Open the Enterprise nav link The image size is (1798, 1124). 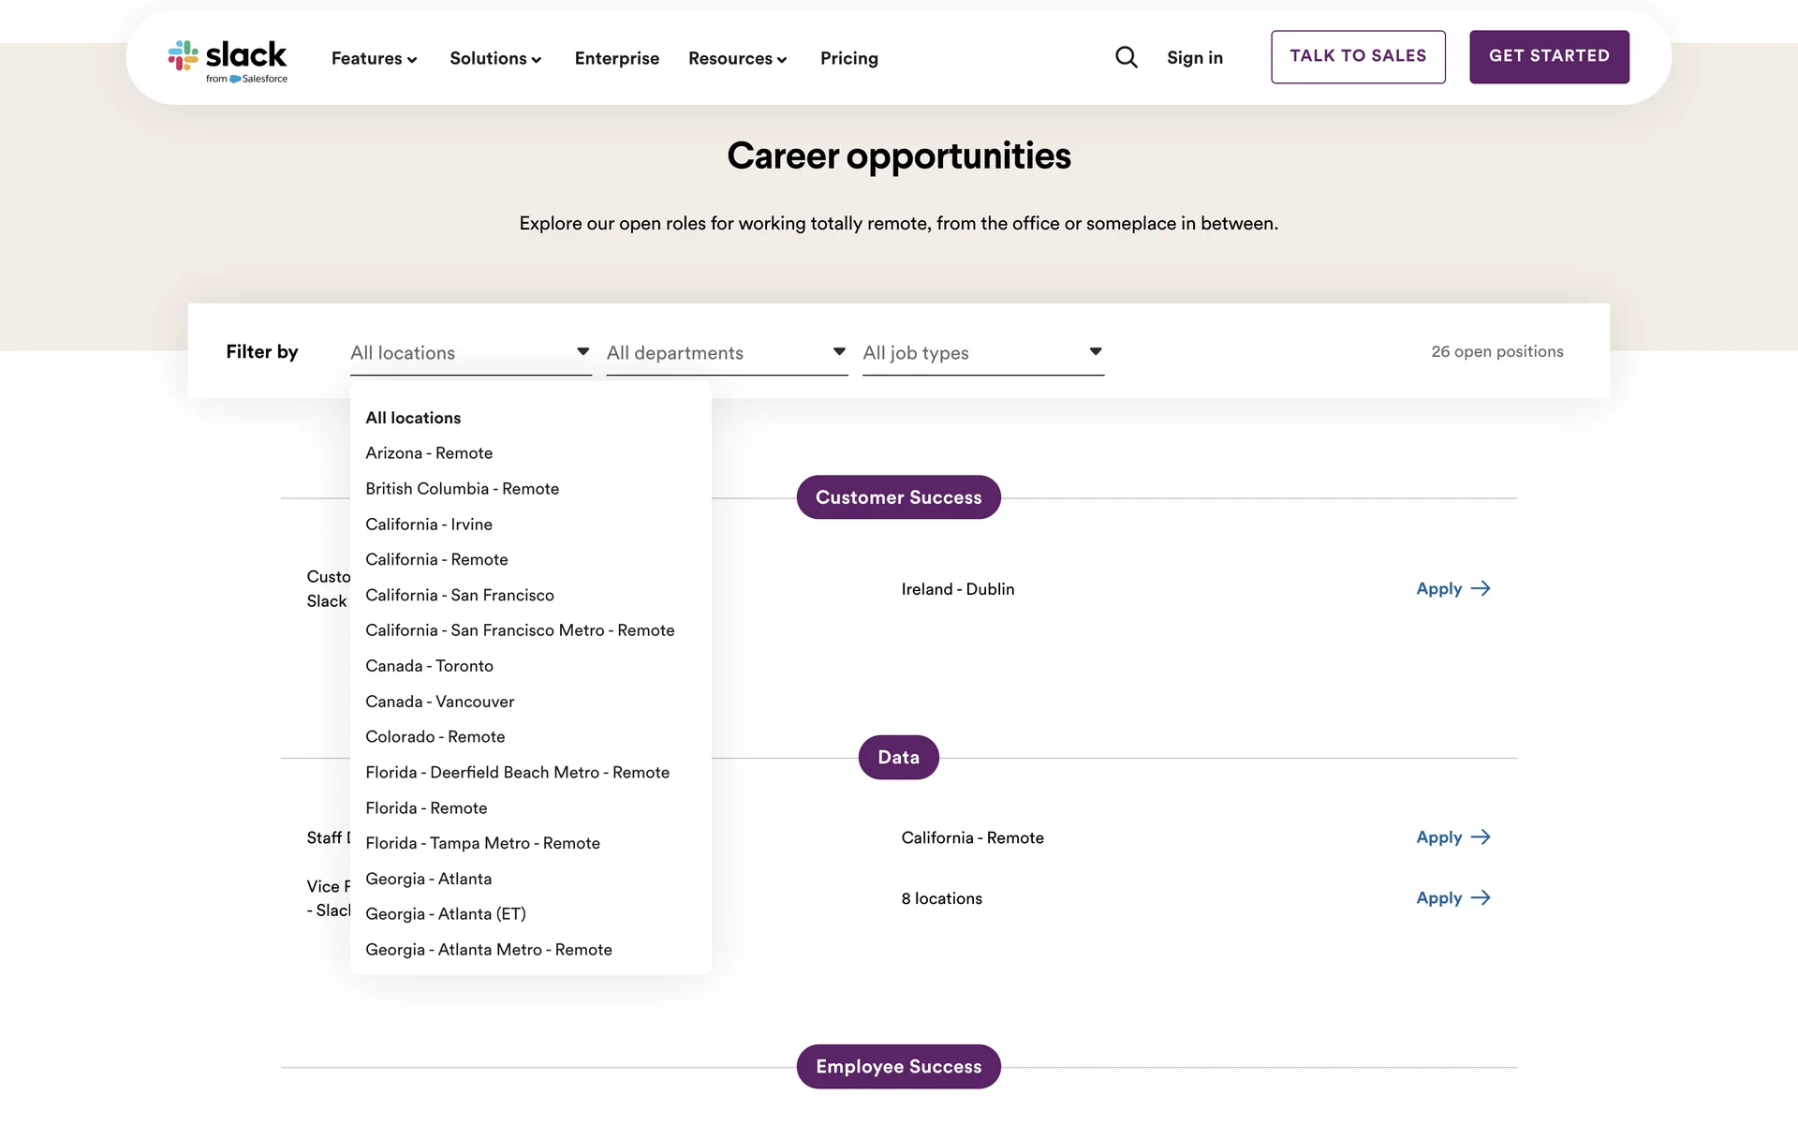point(617,58)
